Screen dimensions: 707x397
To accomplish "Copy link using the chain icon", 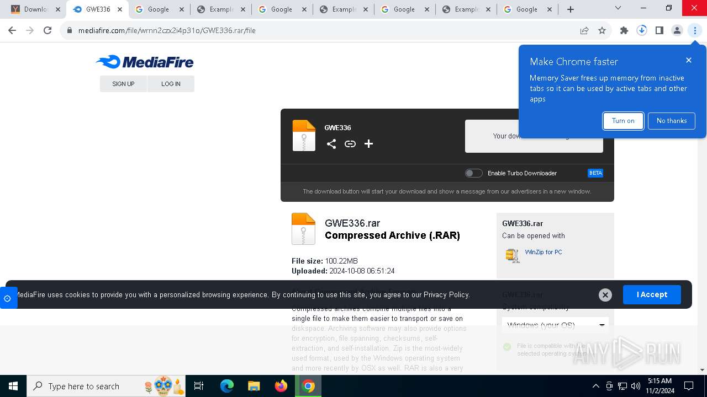I will pos(350,144).
